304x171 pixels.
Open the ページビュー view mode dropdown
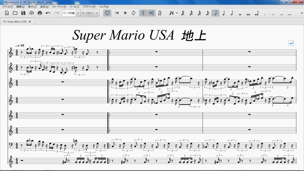pos(90,13)
